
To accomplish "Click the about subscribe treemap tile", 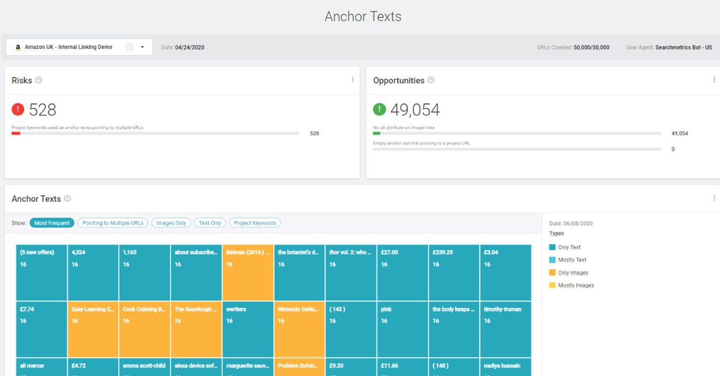I will [196, 273].
